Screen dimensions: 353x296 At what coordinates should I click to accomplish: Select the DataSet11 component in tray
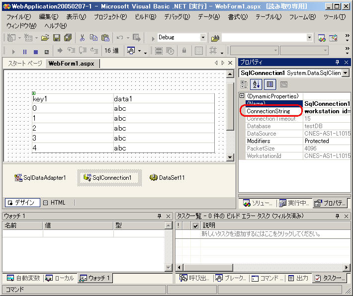click(153, 177)
